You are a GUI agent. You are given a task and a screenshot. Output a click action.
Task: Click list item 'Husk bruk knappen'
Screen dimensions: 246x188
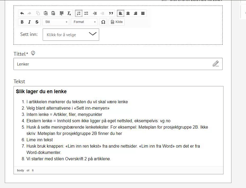pos(113,149)
